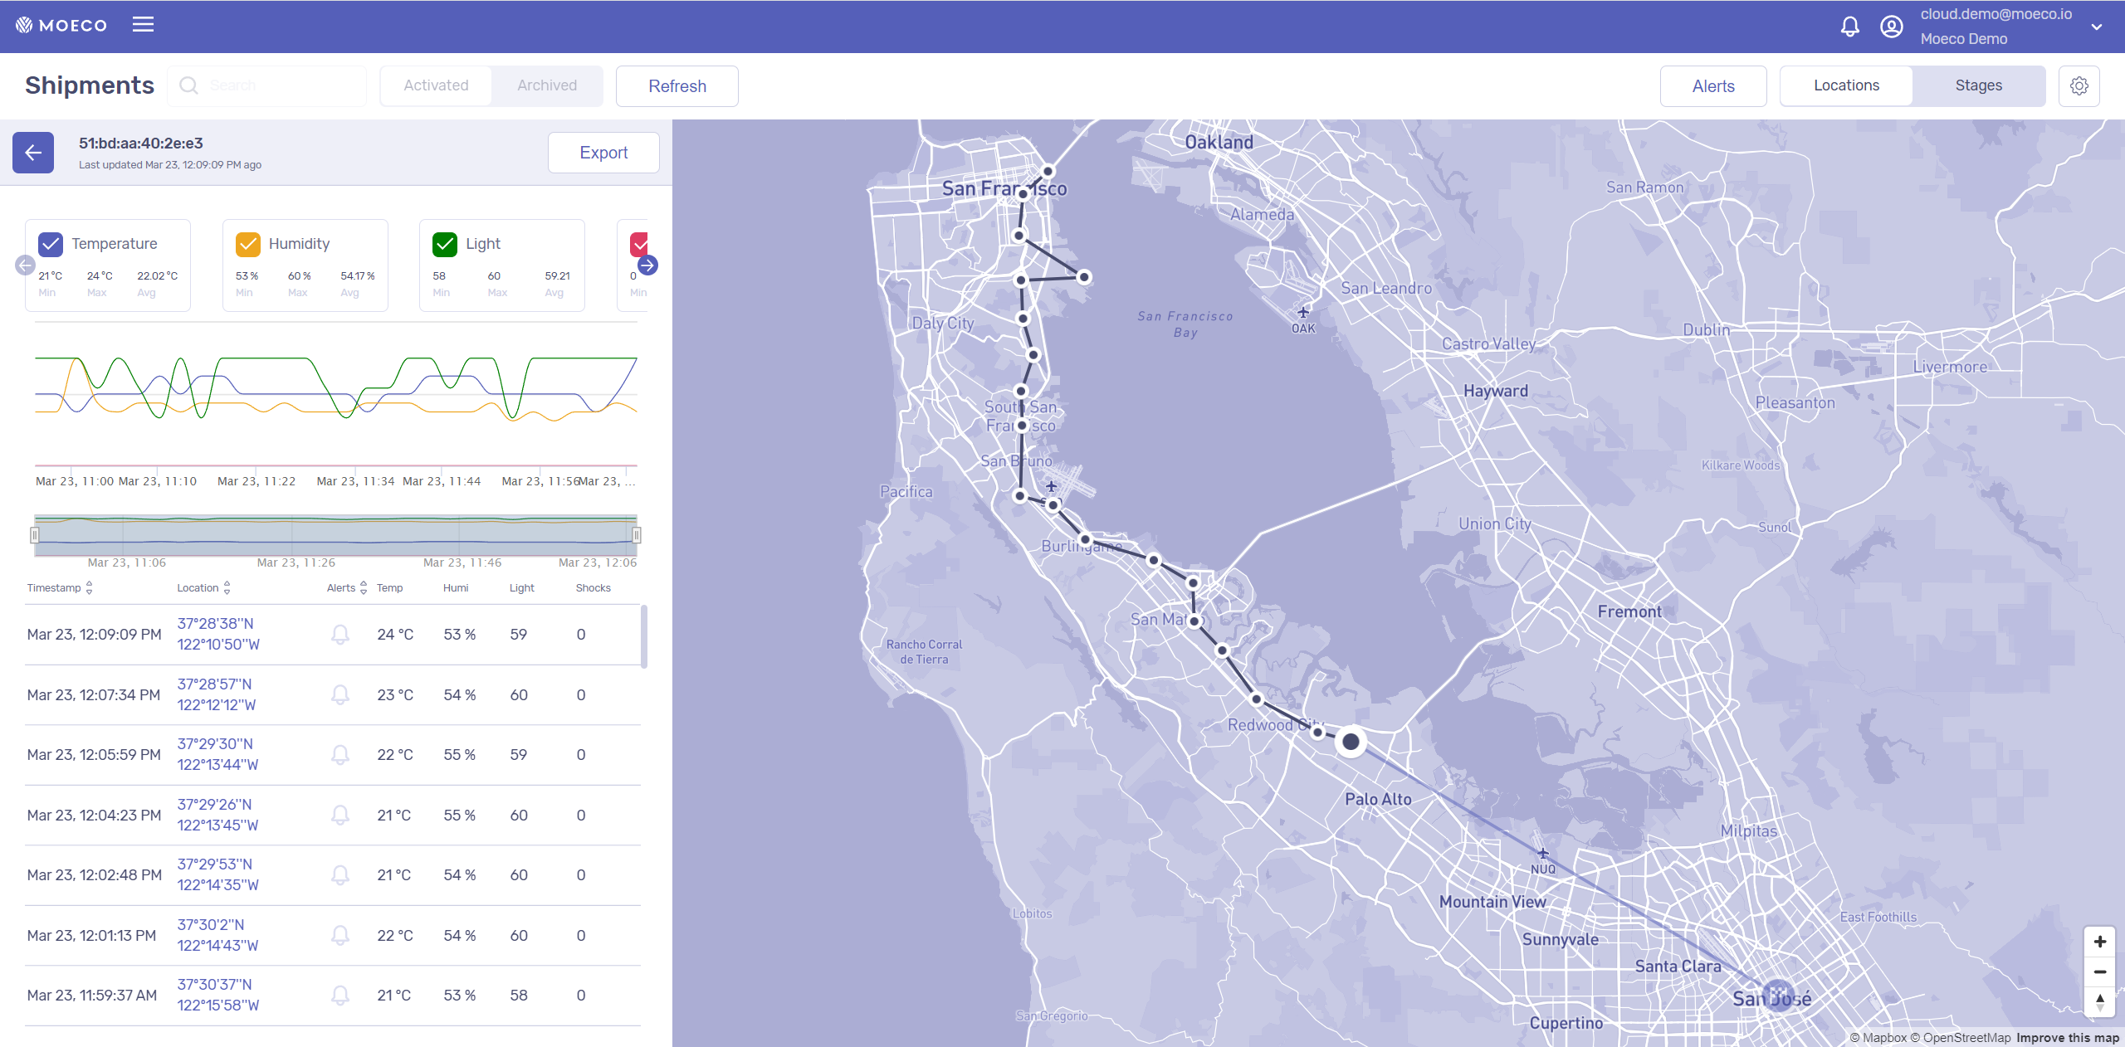Reset map bearing with compass icon
This screenshot has height=1047, width=2125.
[2099, 1001]
